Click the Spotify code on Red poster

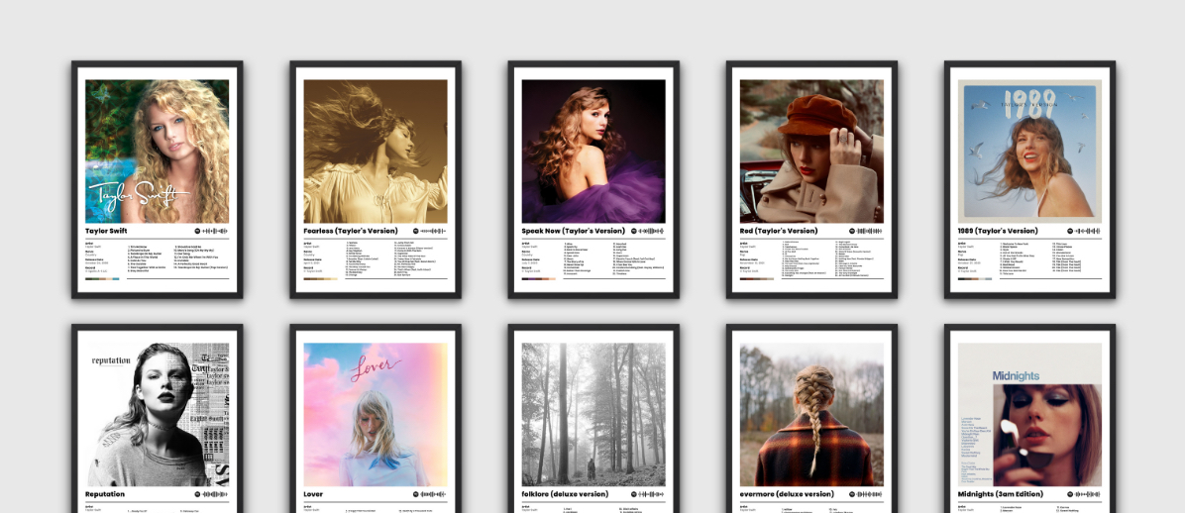tap(863, 231)
